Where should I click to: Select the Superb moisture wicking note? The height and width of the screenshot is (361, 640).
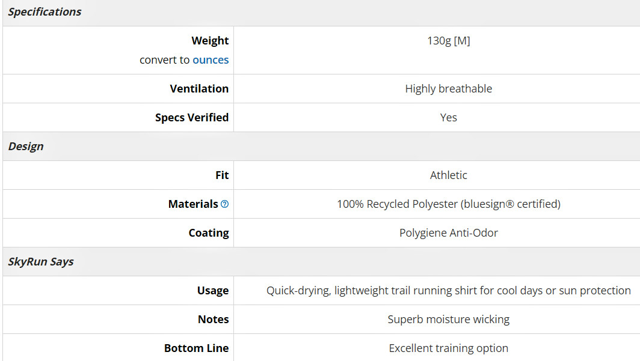[449, 320]
